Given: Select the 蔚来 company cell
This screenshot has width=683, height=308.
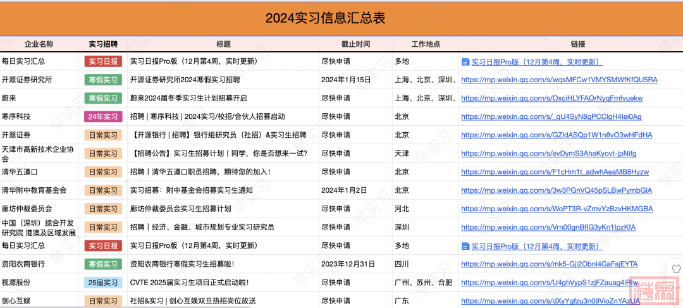Looking at the screenshot, I should 39,98.
